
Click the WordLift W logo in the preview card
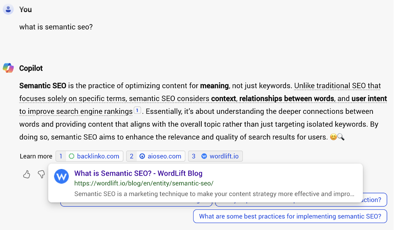pos(61,176)
